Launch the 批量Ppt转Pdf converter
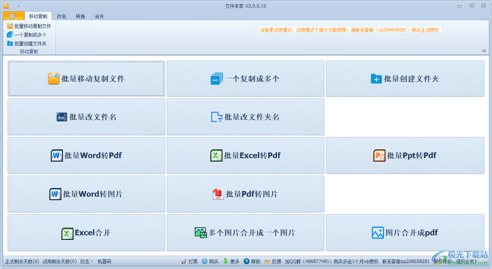Screen dimensions: 492x269 [x=404, y=155]
